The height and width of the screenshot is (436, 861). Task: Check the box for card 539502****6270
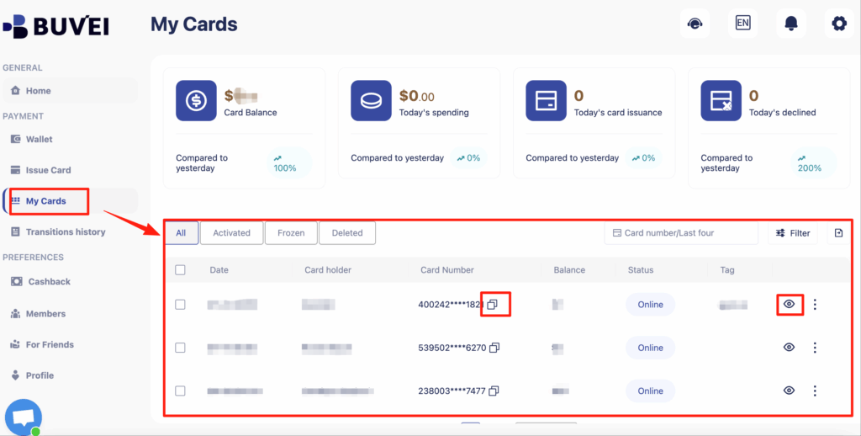180,348
